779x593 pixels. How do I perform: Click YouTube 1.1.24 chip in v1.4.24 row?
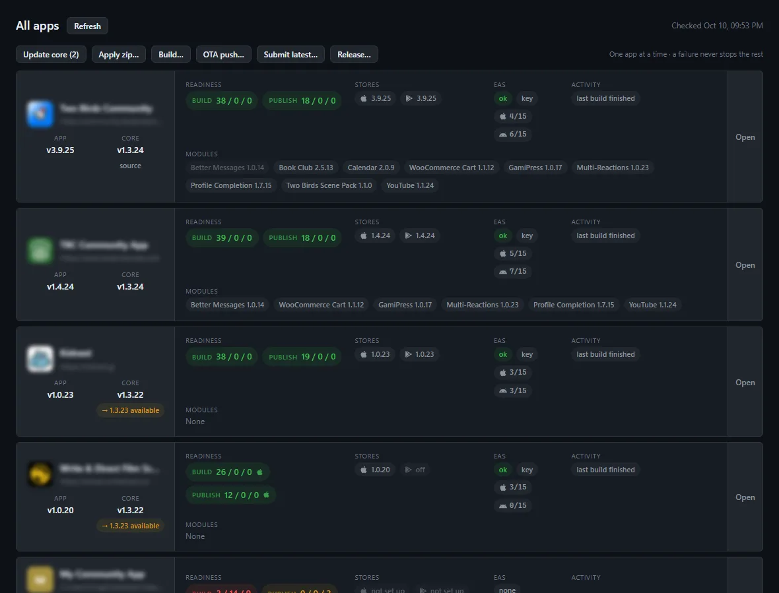point(653,305)
